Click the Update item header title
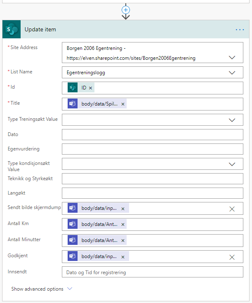Image resolution: width=252 pixels, height=303 pixels. pyautogui.click(x=40, y=30)
